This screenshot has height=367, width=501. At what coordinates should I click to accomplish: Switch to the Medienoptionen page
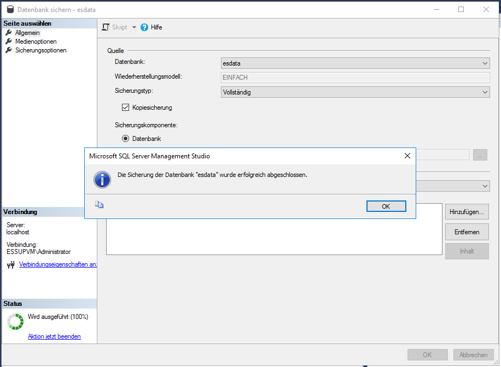click(x=36, y=42)
